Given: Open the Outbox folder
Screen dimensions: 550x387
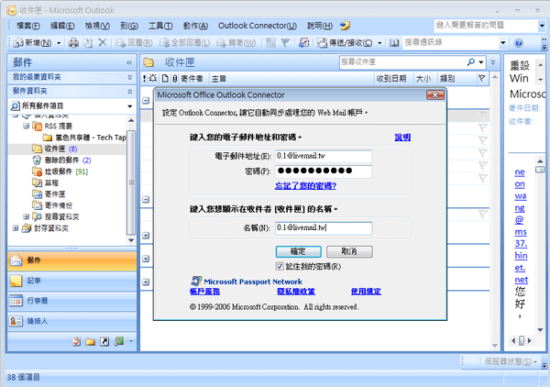Looking at the screenshot, I should [49, 194].
